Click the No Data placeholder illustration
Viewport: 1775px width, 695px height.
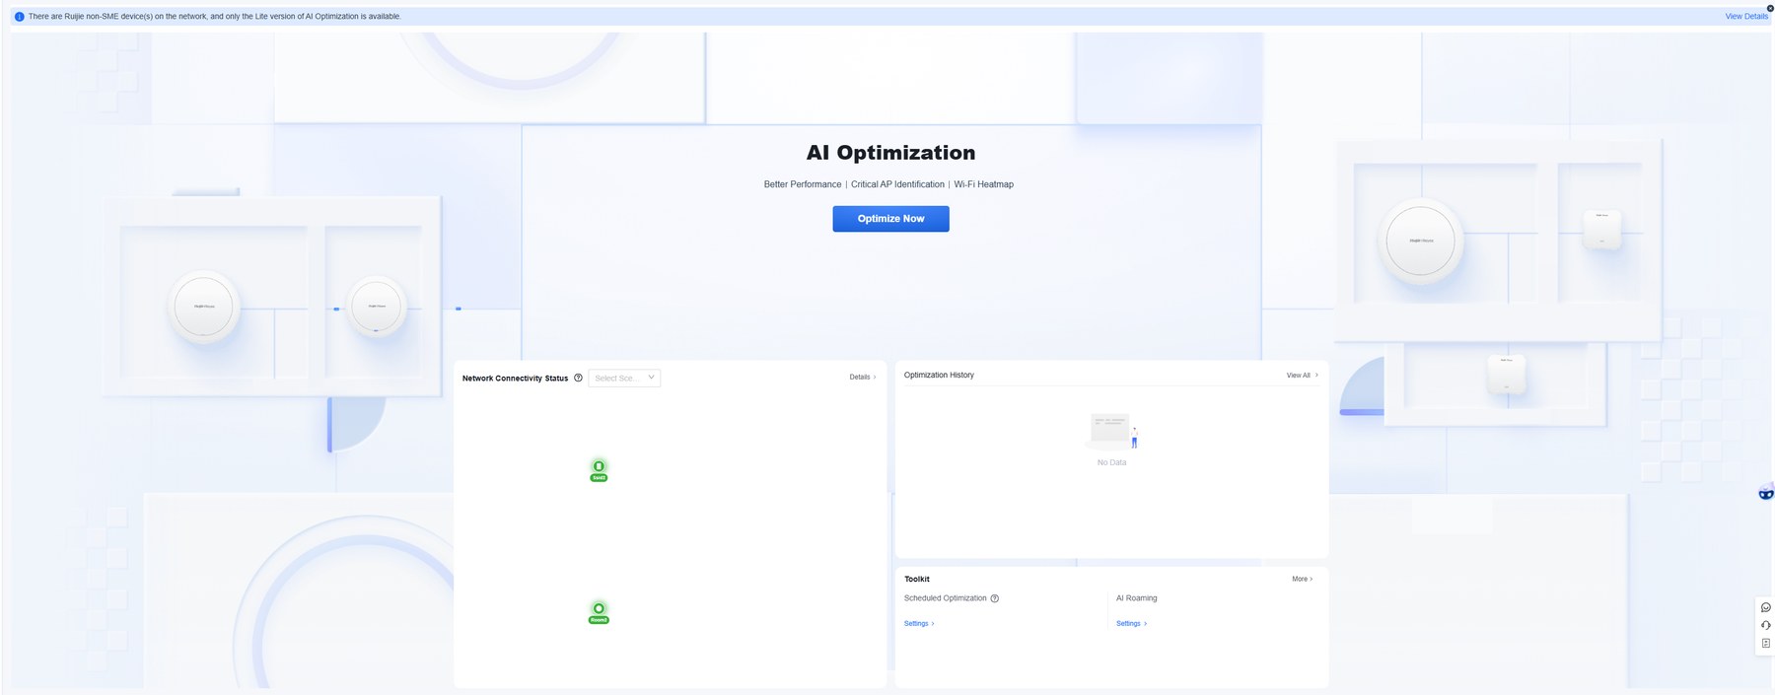click(x=1112, y=433)
